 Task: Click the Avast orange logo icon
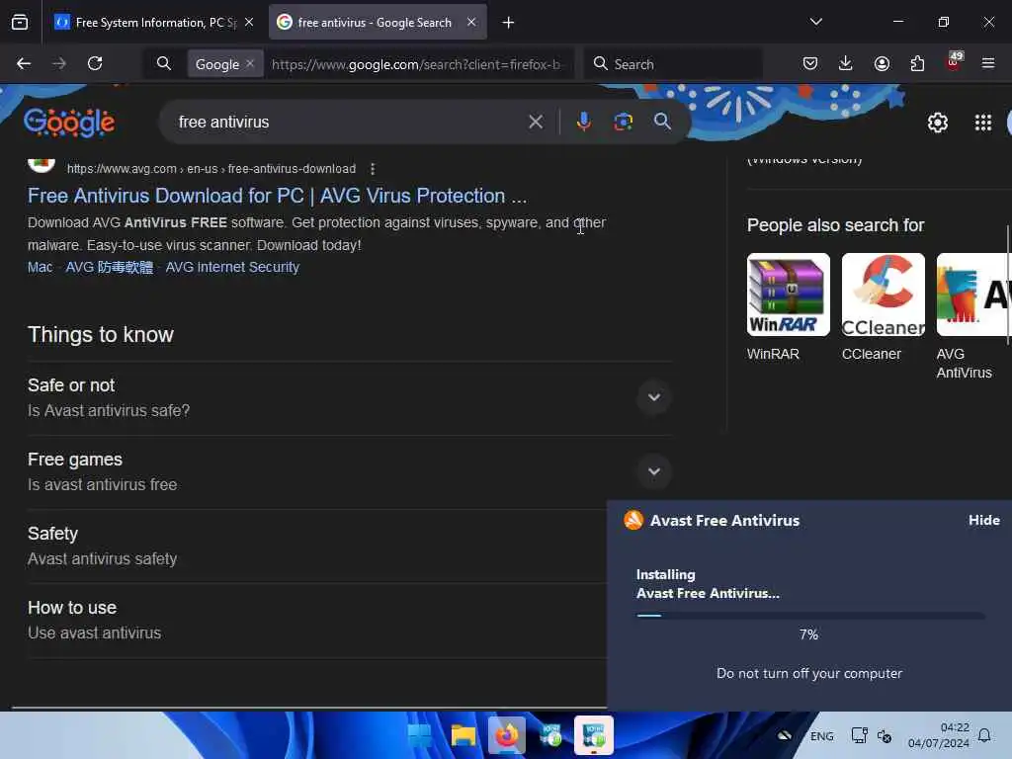click(633, 520)
